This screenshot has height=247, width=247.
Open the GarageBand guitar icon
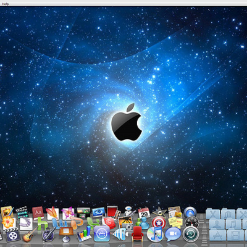tap(29, 235)
